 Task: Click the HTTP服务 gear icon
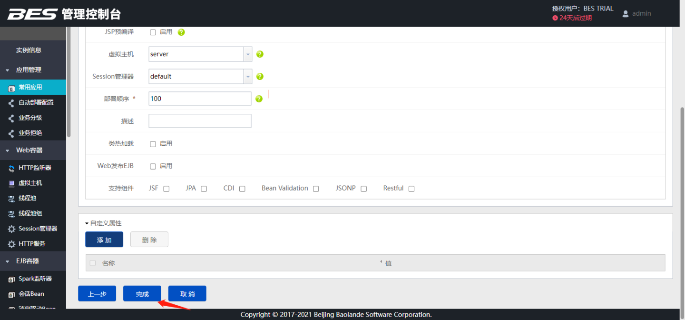[12, 244]
